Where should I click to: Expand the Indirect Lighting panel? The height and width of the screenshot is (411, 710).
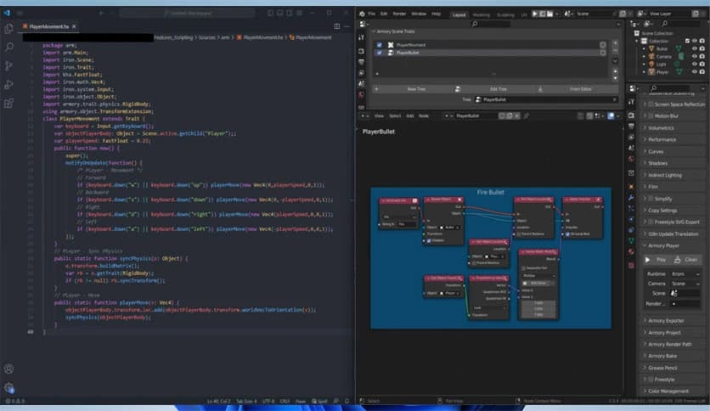tap(645, 175)
